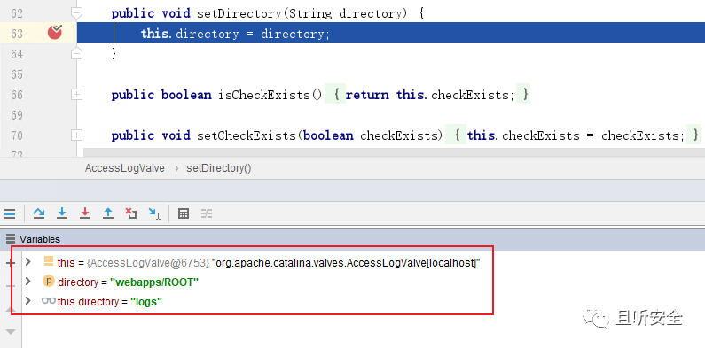Viewport: 705px width, 348px height.
Task: Click line number 64 in gutter
Action: [x=17, y=54]
